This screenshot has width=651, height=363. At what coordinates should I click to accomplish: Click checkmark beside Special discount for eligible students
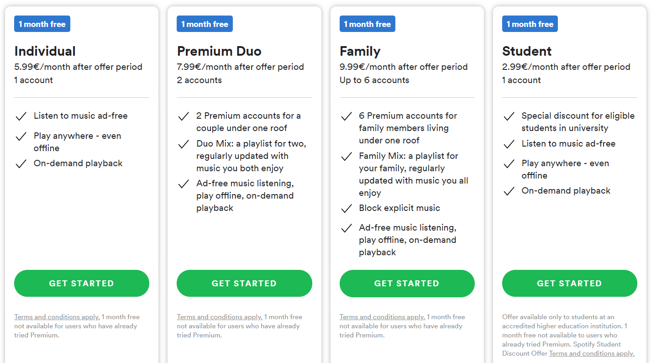[509, 116]
